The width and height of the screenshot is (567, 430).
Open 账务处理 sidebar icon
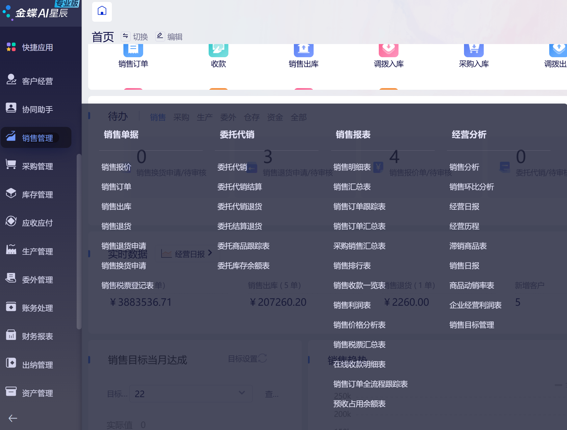(11, 307)
